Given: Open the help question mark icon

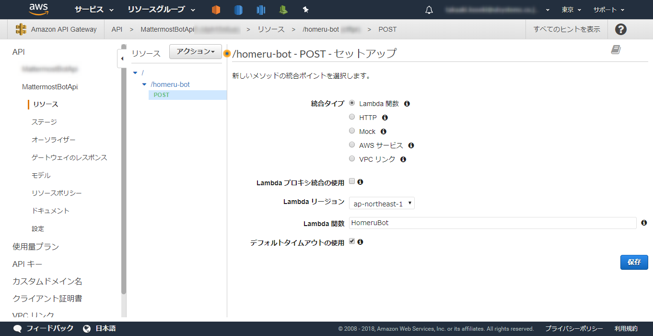Looking at the screenshot, I should [620, 29].
